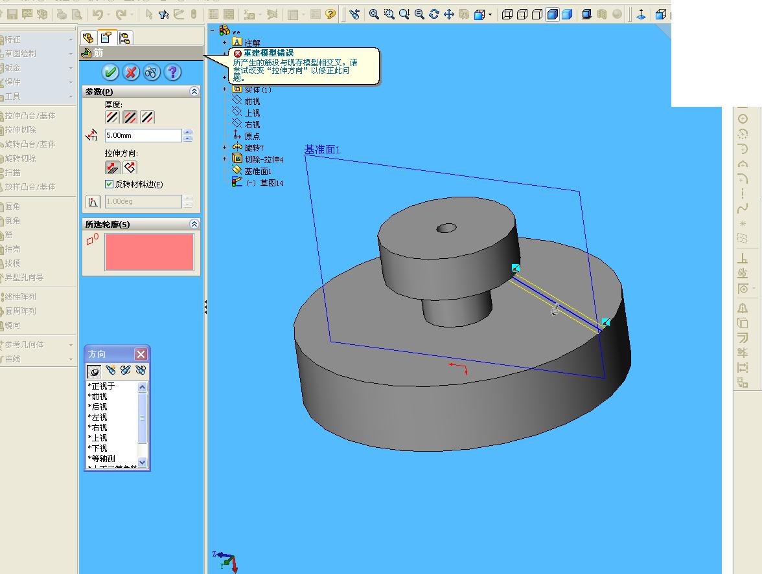Confirm rib with green checkmark button
This screenshot has height=574, width=762.
pyautogui.click(x=110, y=72)
